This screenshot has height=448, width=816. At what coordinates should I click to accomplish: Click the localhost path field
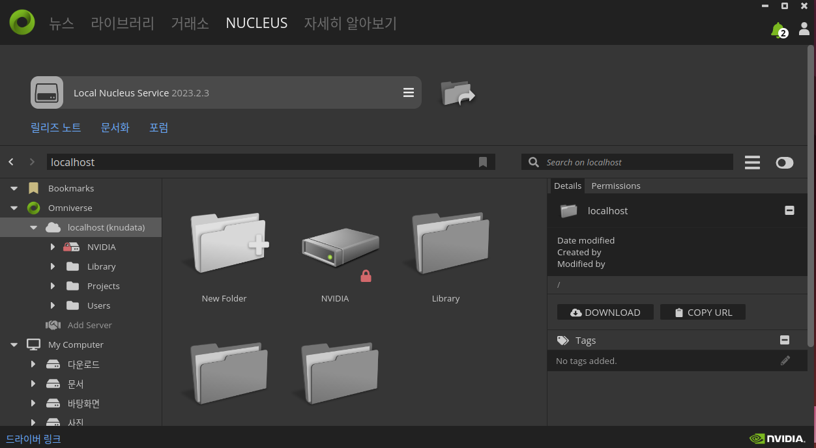pos(270,162)
